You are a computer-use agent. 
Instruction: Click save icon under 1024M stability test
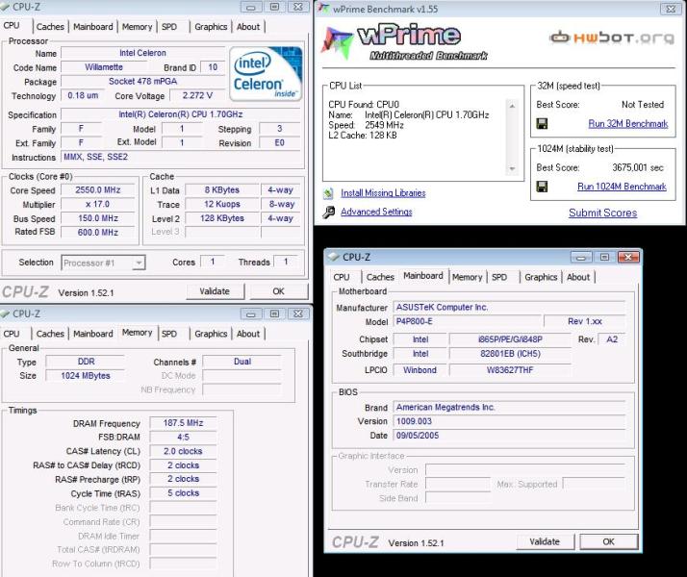[x=542, y=187]
